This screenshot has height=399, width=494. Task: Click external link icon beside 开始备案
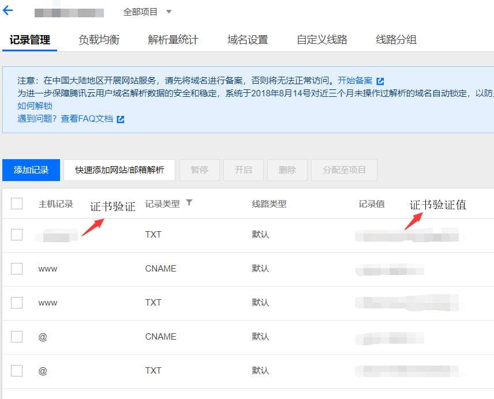[380, 81]
